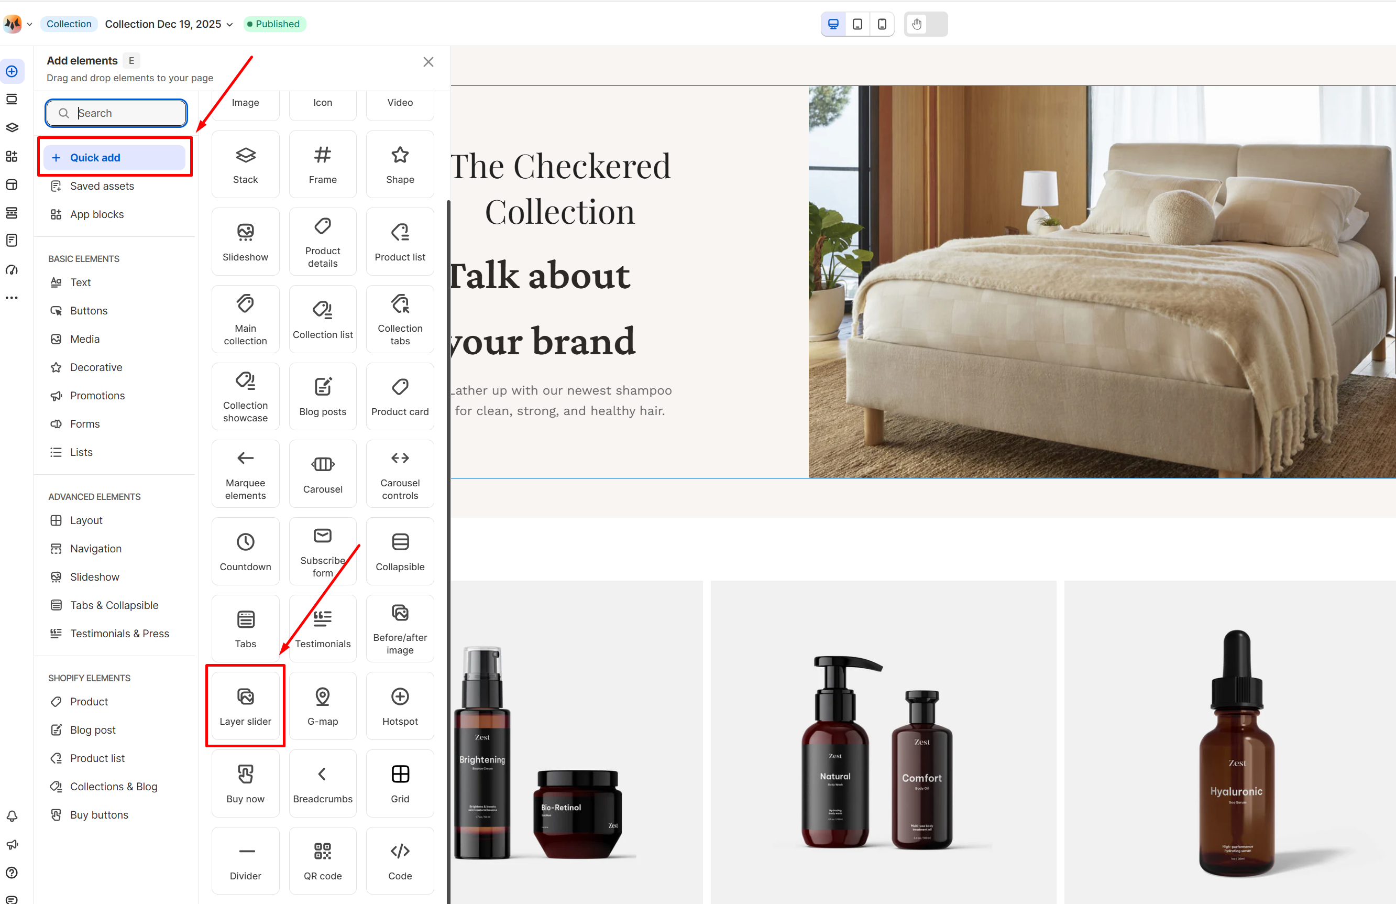Choose the Hotspot element tile
1396x904 pixels.
click(400, 706)
